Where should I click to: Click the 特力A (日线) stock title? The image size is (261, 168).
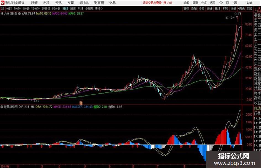pos(9,14)
